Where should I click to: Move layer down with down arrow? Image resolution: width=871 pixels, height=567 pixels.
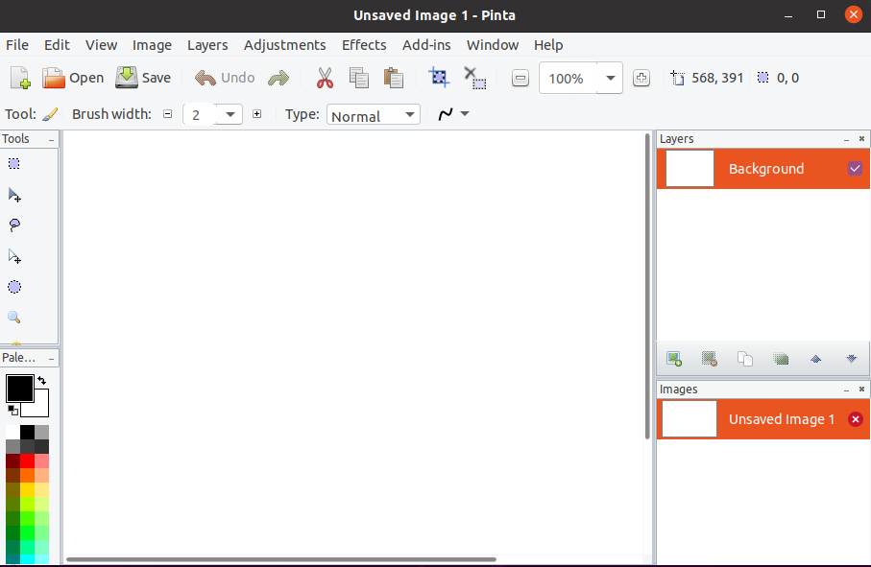tap(852, 359)
